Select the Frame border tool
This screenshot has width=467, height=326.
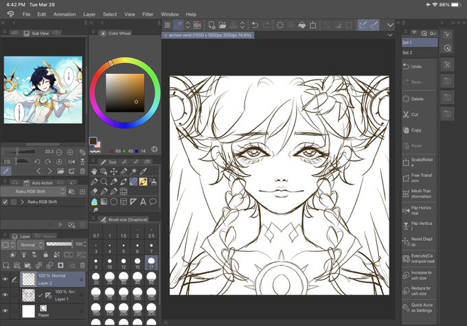pyautogui.click(x=124, y=202)
